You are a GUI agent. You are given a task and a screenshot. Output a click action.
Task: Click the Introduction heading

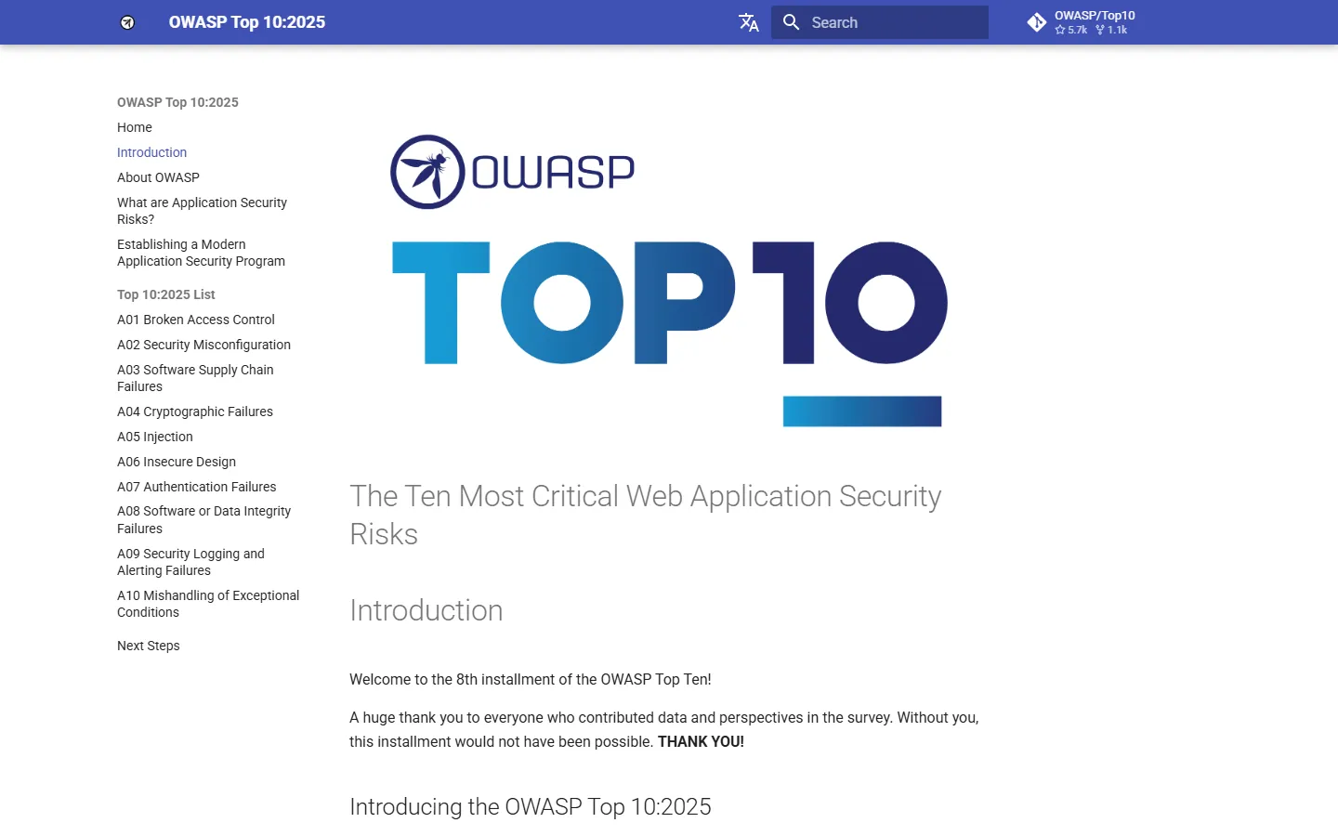(x=426, y=610)
